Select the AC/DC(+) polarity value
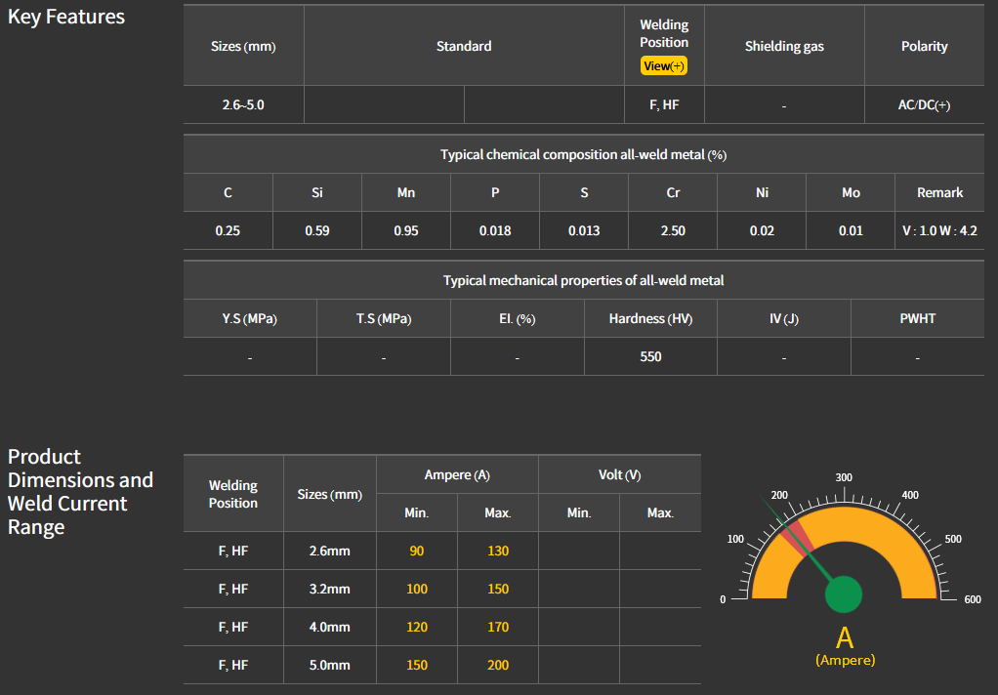Image resolution: width=998 pixels, height=695 pixels. coord(924,104)
